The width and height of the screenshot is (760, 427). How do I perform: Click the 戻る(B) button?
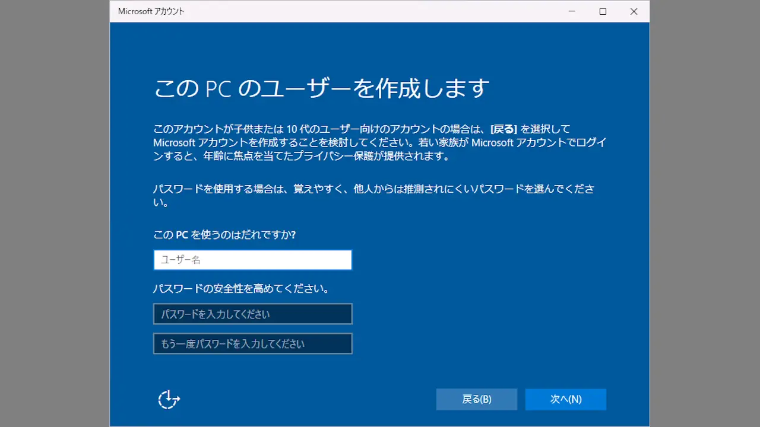[477, 400]
